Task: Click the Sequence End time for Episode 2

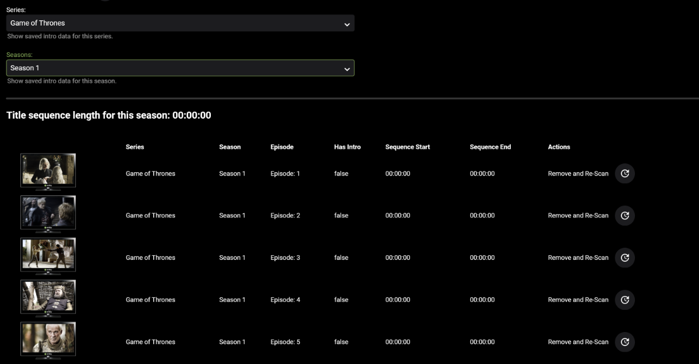Action: [482, 215]
